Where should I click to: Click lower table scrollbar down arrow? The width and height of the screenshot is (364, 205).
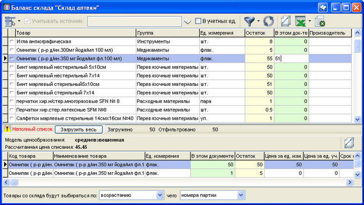(357, 174)
